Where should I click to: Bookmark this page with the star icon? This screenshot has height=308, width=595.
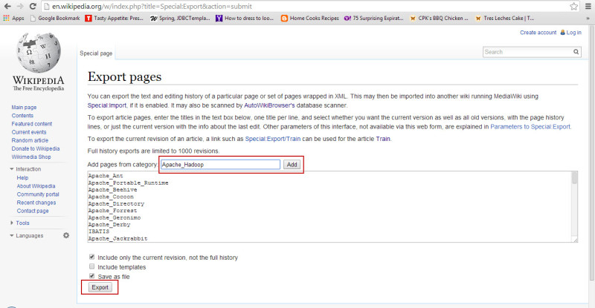[x=573, y=6]
